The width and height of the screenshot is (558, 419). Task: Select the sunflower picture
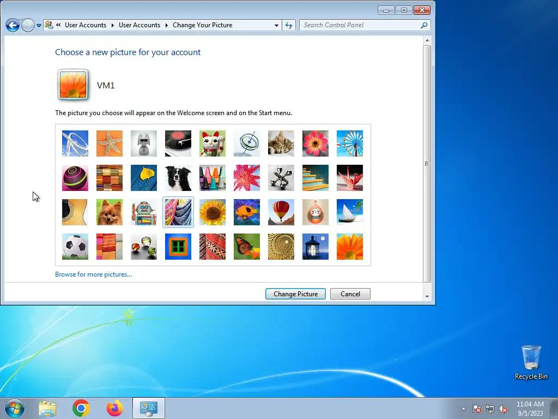pyautogui.click(x=213, y=212)
